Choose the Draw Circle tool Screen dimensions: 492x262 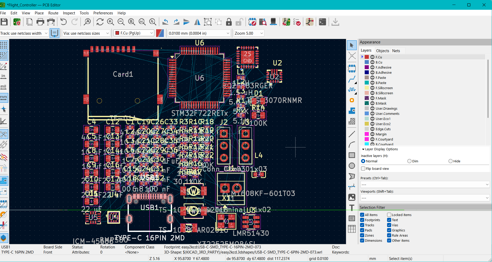pyautogui.click(x=352, y=166)
